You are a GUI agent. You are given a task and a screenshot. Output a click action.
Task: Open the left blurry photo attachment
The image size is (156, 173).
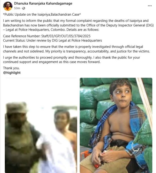(41, 125)
